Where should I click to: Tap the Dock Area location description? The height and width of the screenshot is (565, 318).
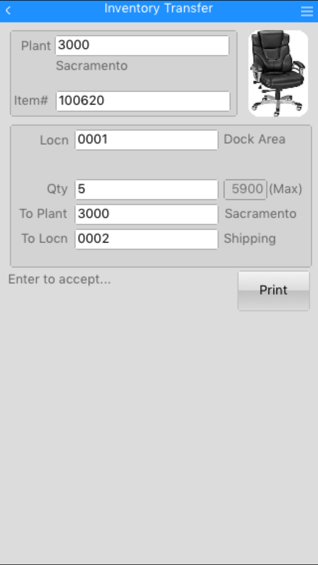[x=255, y=139]
